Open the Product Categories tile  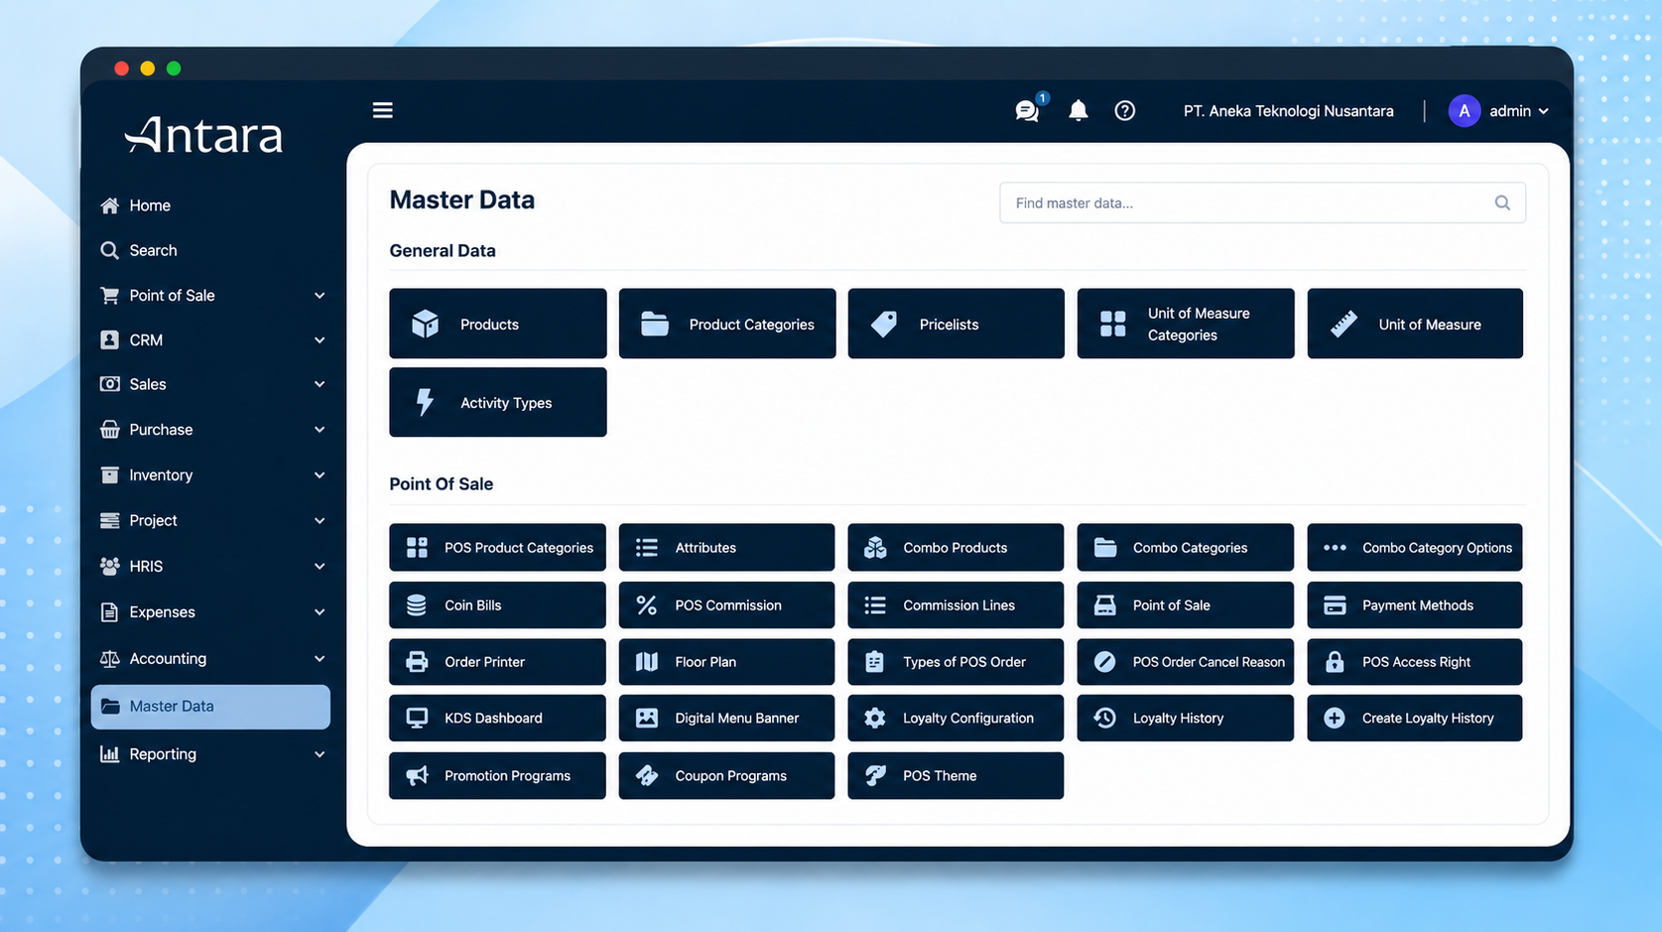[x=727, y=324]
